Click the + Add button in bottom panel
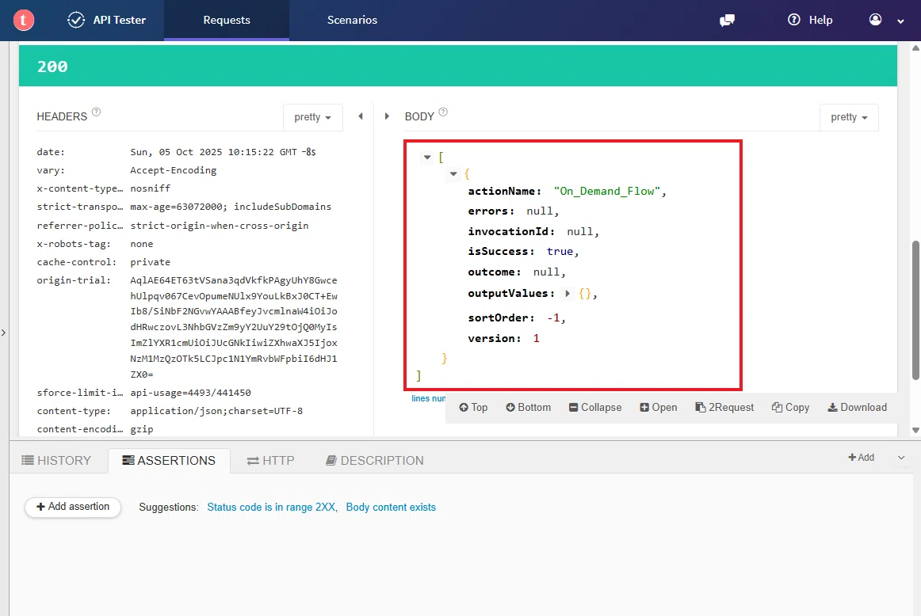This screenshot has height=616, width=921. click(x=861, y=458)
